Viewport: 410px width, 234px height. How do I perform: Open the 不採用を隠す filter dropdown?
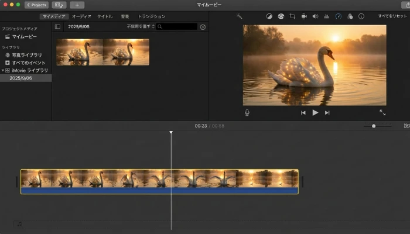pyautogui.click(x=141, y=27)
